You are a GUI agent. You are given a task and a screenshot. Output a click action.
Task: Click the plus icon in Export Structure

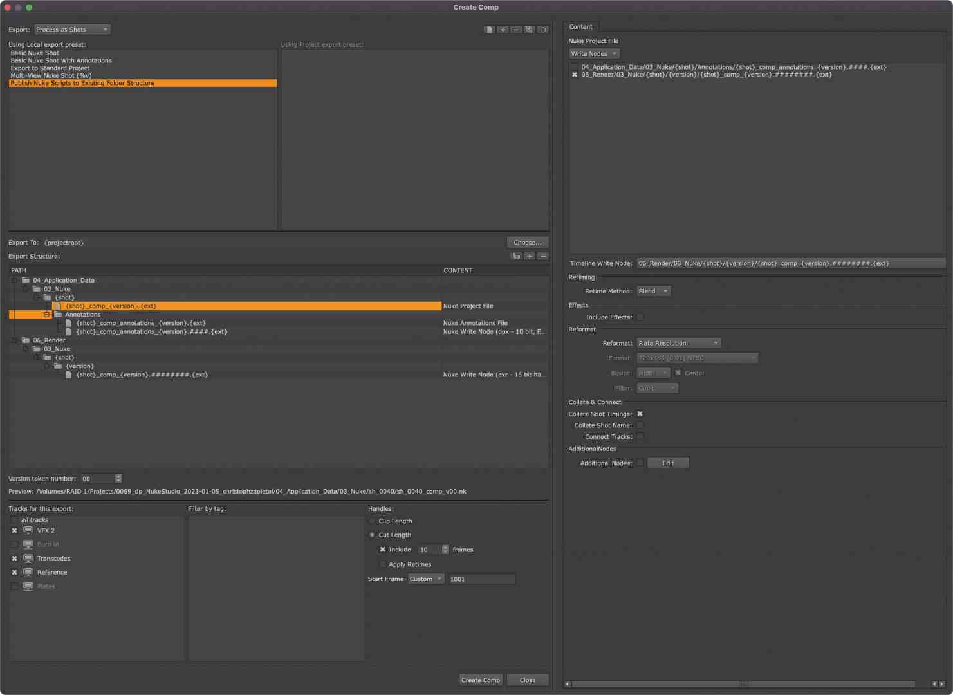pyautogui.click(x=530, y=256)
